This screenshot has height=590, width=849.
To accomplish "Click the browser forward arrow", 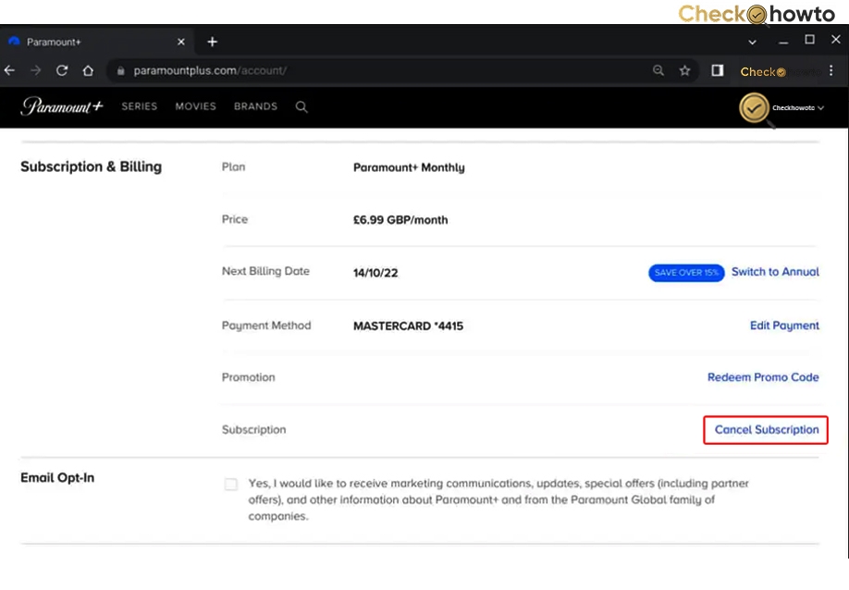I will coord(36,70).
